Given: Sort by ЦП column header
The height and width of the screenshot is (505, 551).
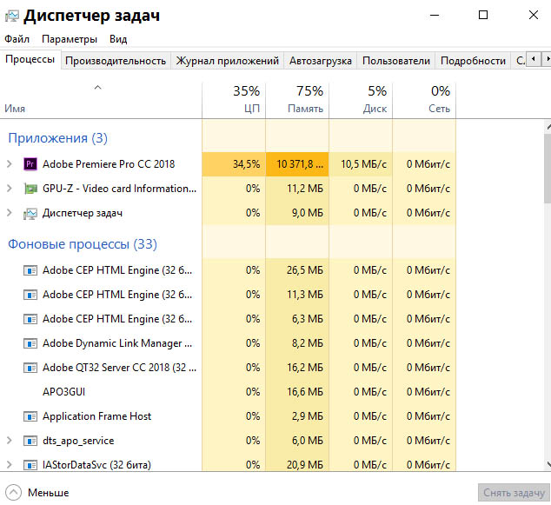Looking at the screenshot, I should coord(234,100).
